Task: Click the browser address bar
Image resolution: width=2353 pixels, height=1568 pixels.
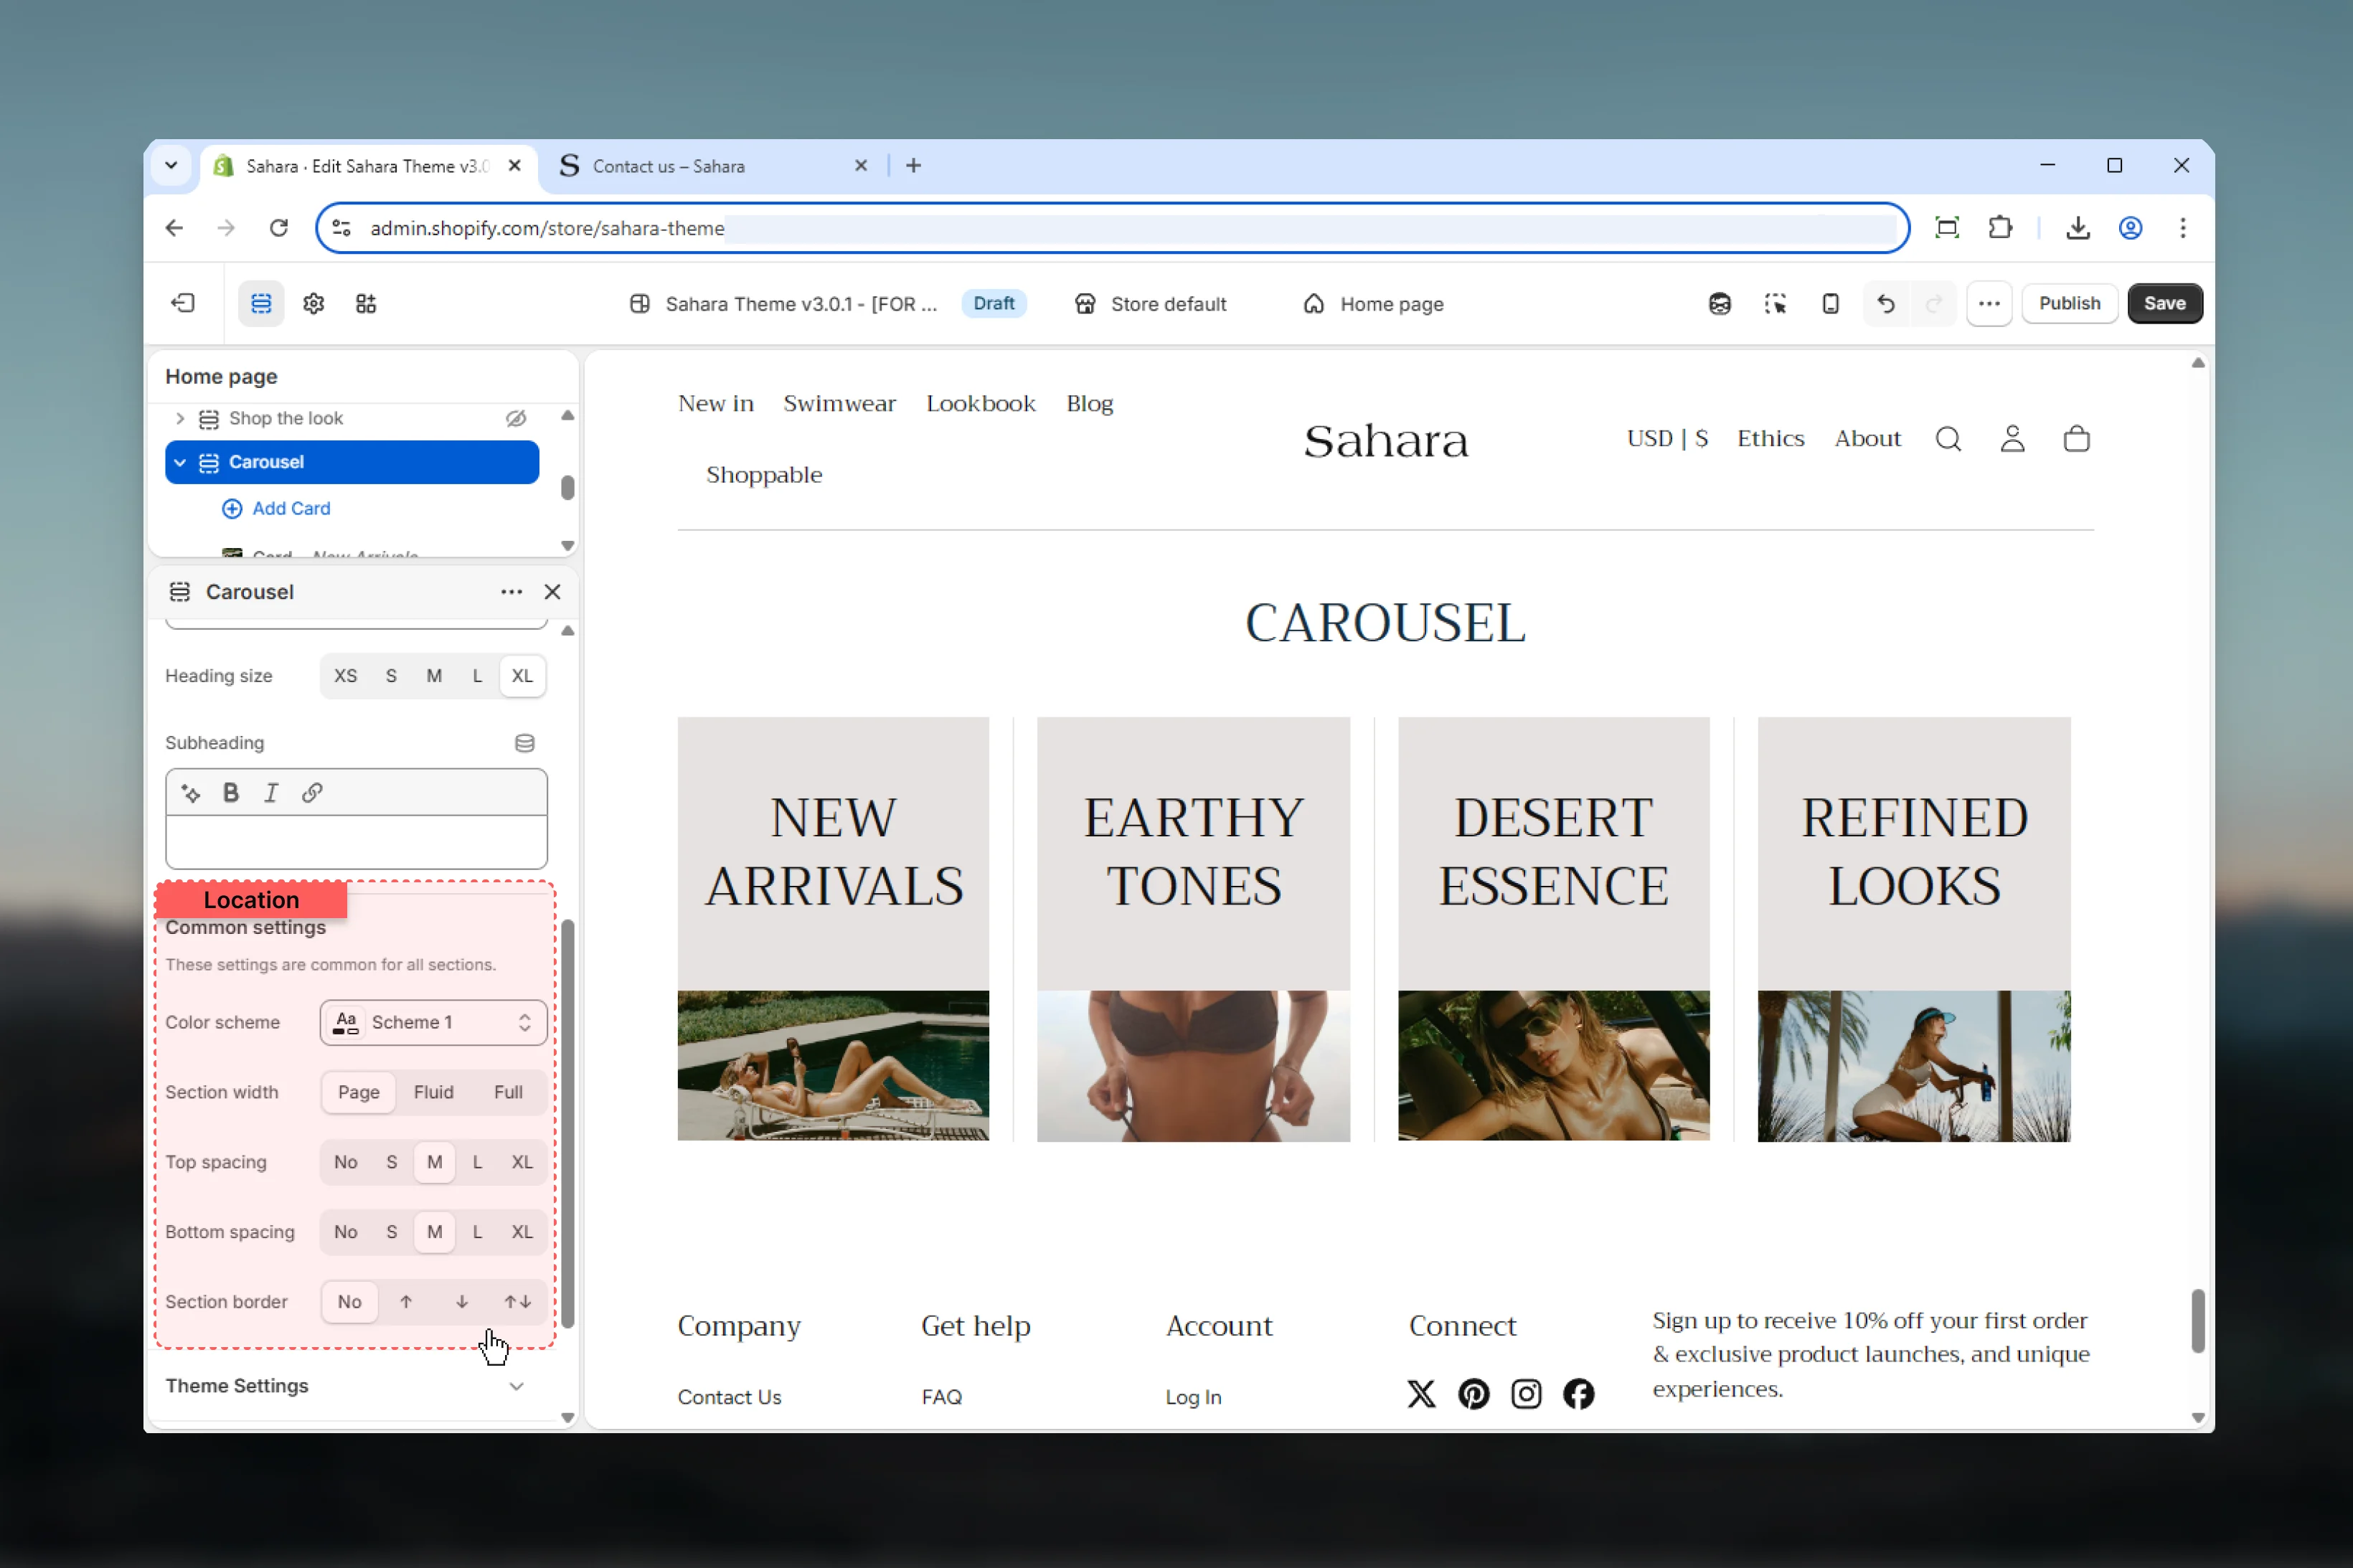Action: (1112, 228)
